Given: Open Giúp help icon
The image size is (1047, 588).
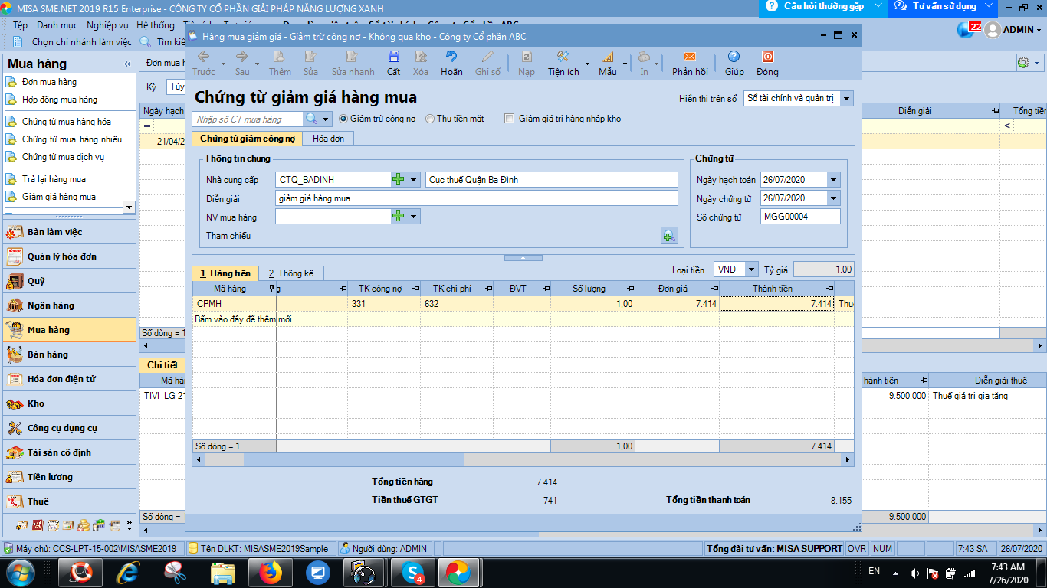Looking at the screenshot, I should [734, 57].
